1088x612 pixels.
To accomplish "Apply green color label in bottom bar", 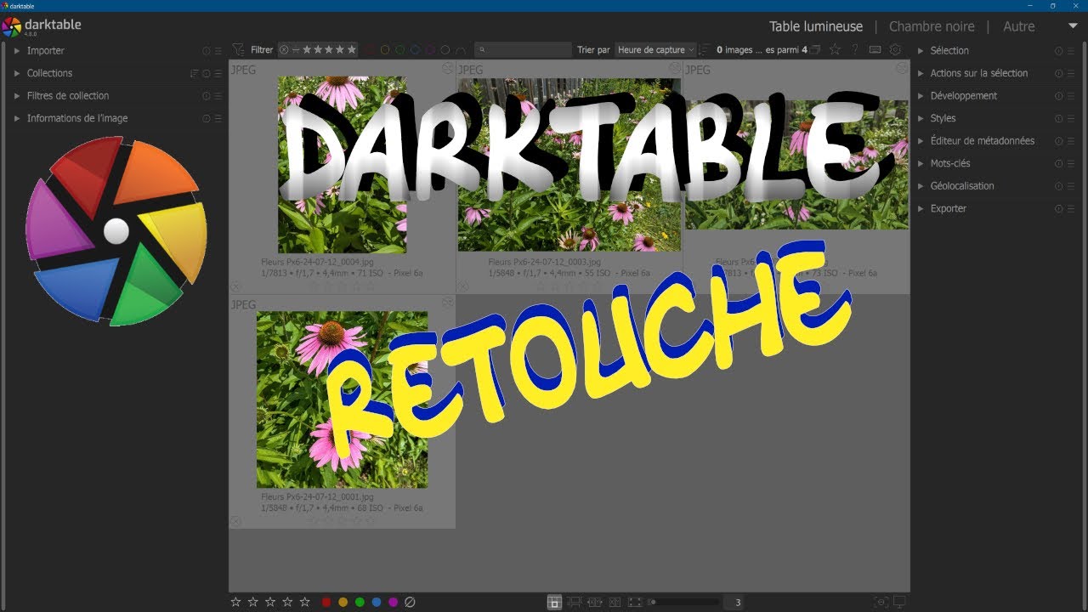I will click(x=360, y=602).
